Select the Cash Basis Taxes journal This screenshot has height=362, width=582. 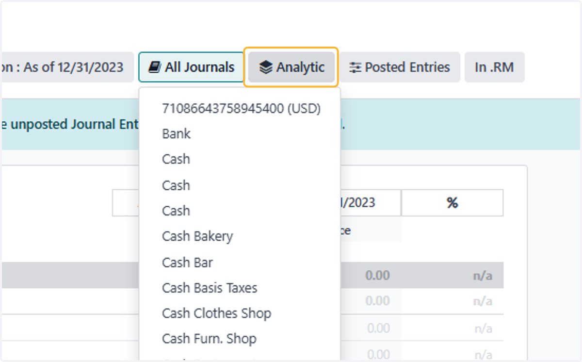[x=210, y=288]
